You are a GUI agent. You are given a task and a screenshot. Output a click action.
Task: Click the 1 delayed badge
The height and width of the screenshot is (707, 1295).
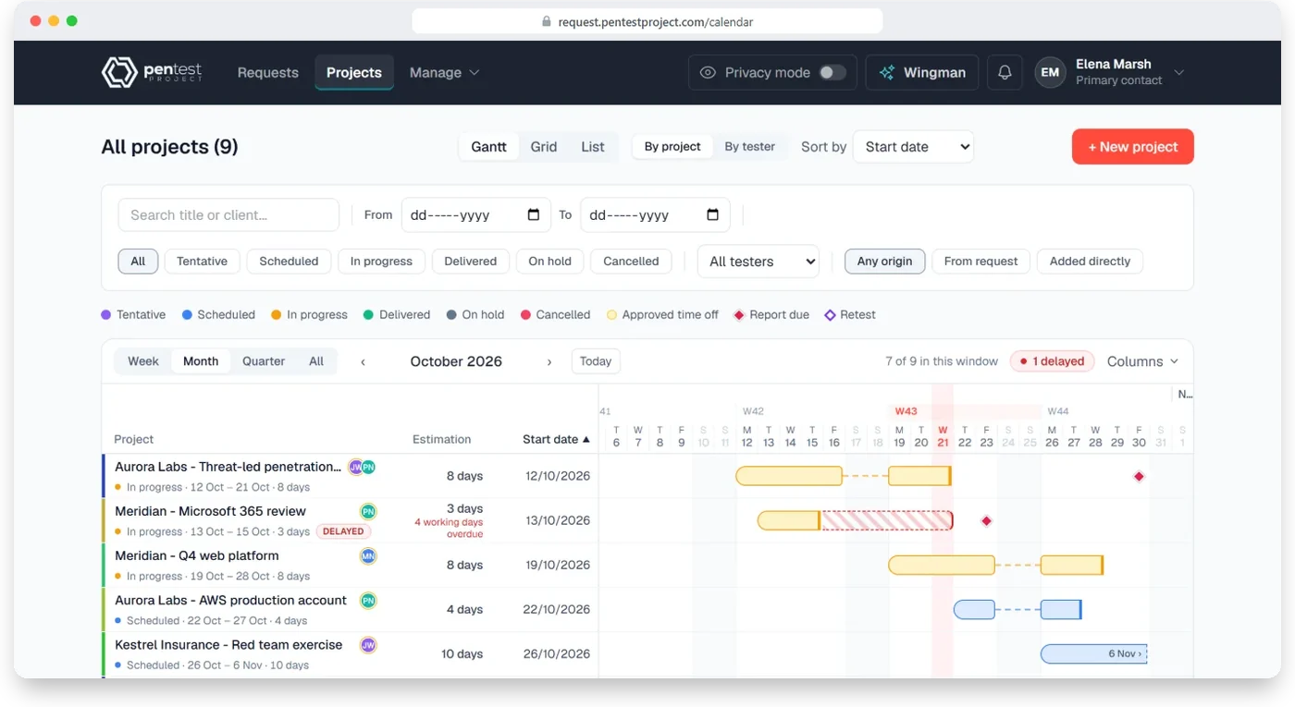(1053, 361)
